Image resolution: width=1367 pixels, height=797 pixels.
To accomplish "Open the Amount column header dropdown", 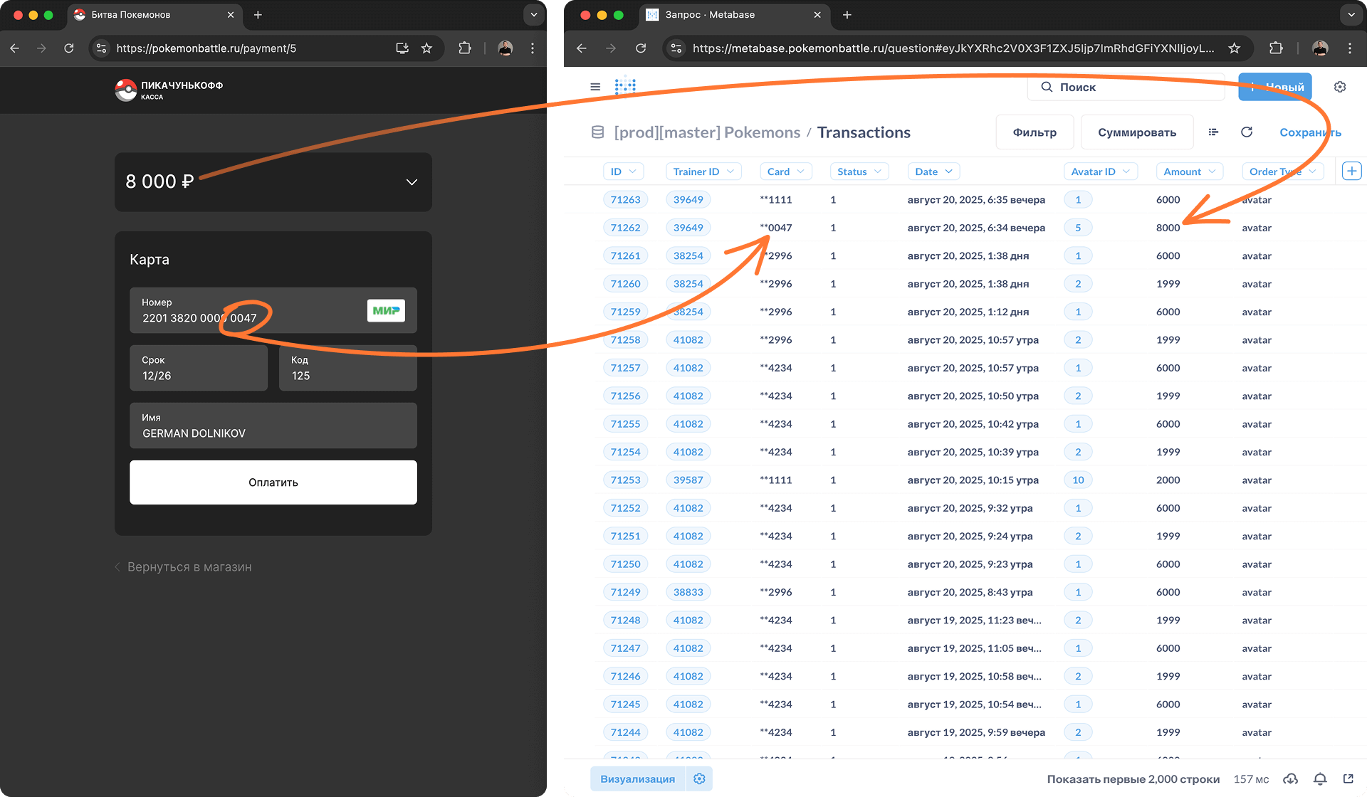I will coord(1189,171).
